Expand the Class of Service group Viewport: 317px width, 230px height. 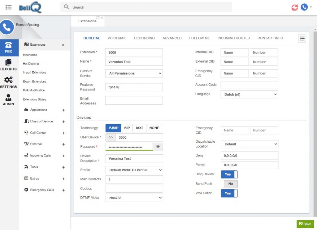tap(63, 122)
